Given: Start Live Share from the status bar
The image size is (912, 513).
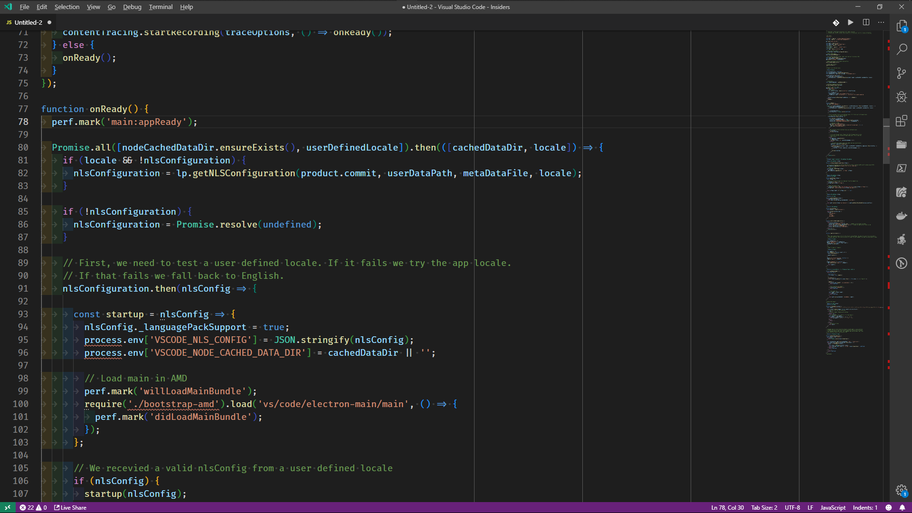Looking at the screenshot, I should tap(70, 507).
